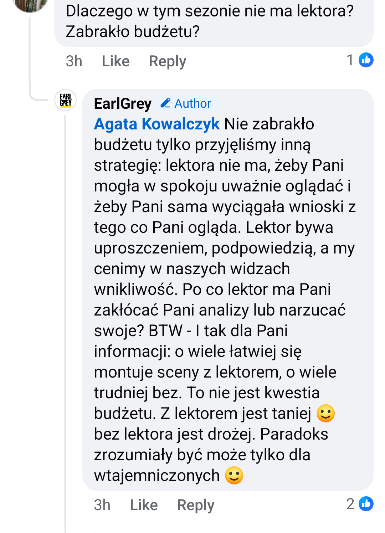Click the smiley emoji after "wtajemniczonych"
This screenshot has height=533, width=385.
234,476
